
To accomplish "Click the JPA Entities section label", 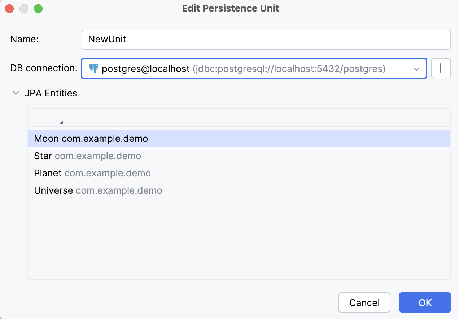I will coord(51,93).
